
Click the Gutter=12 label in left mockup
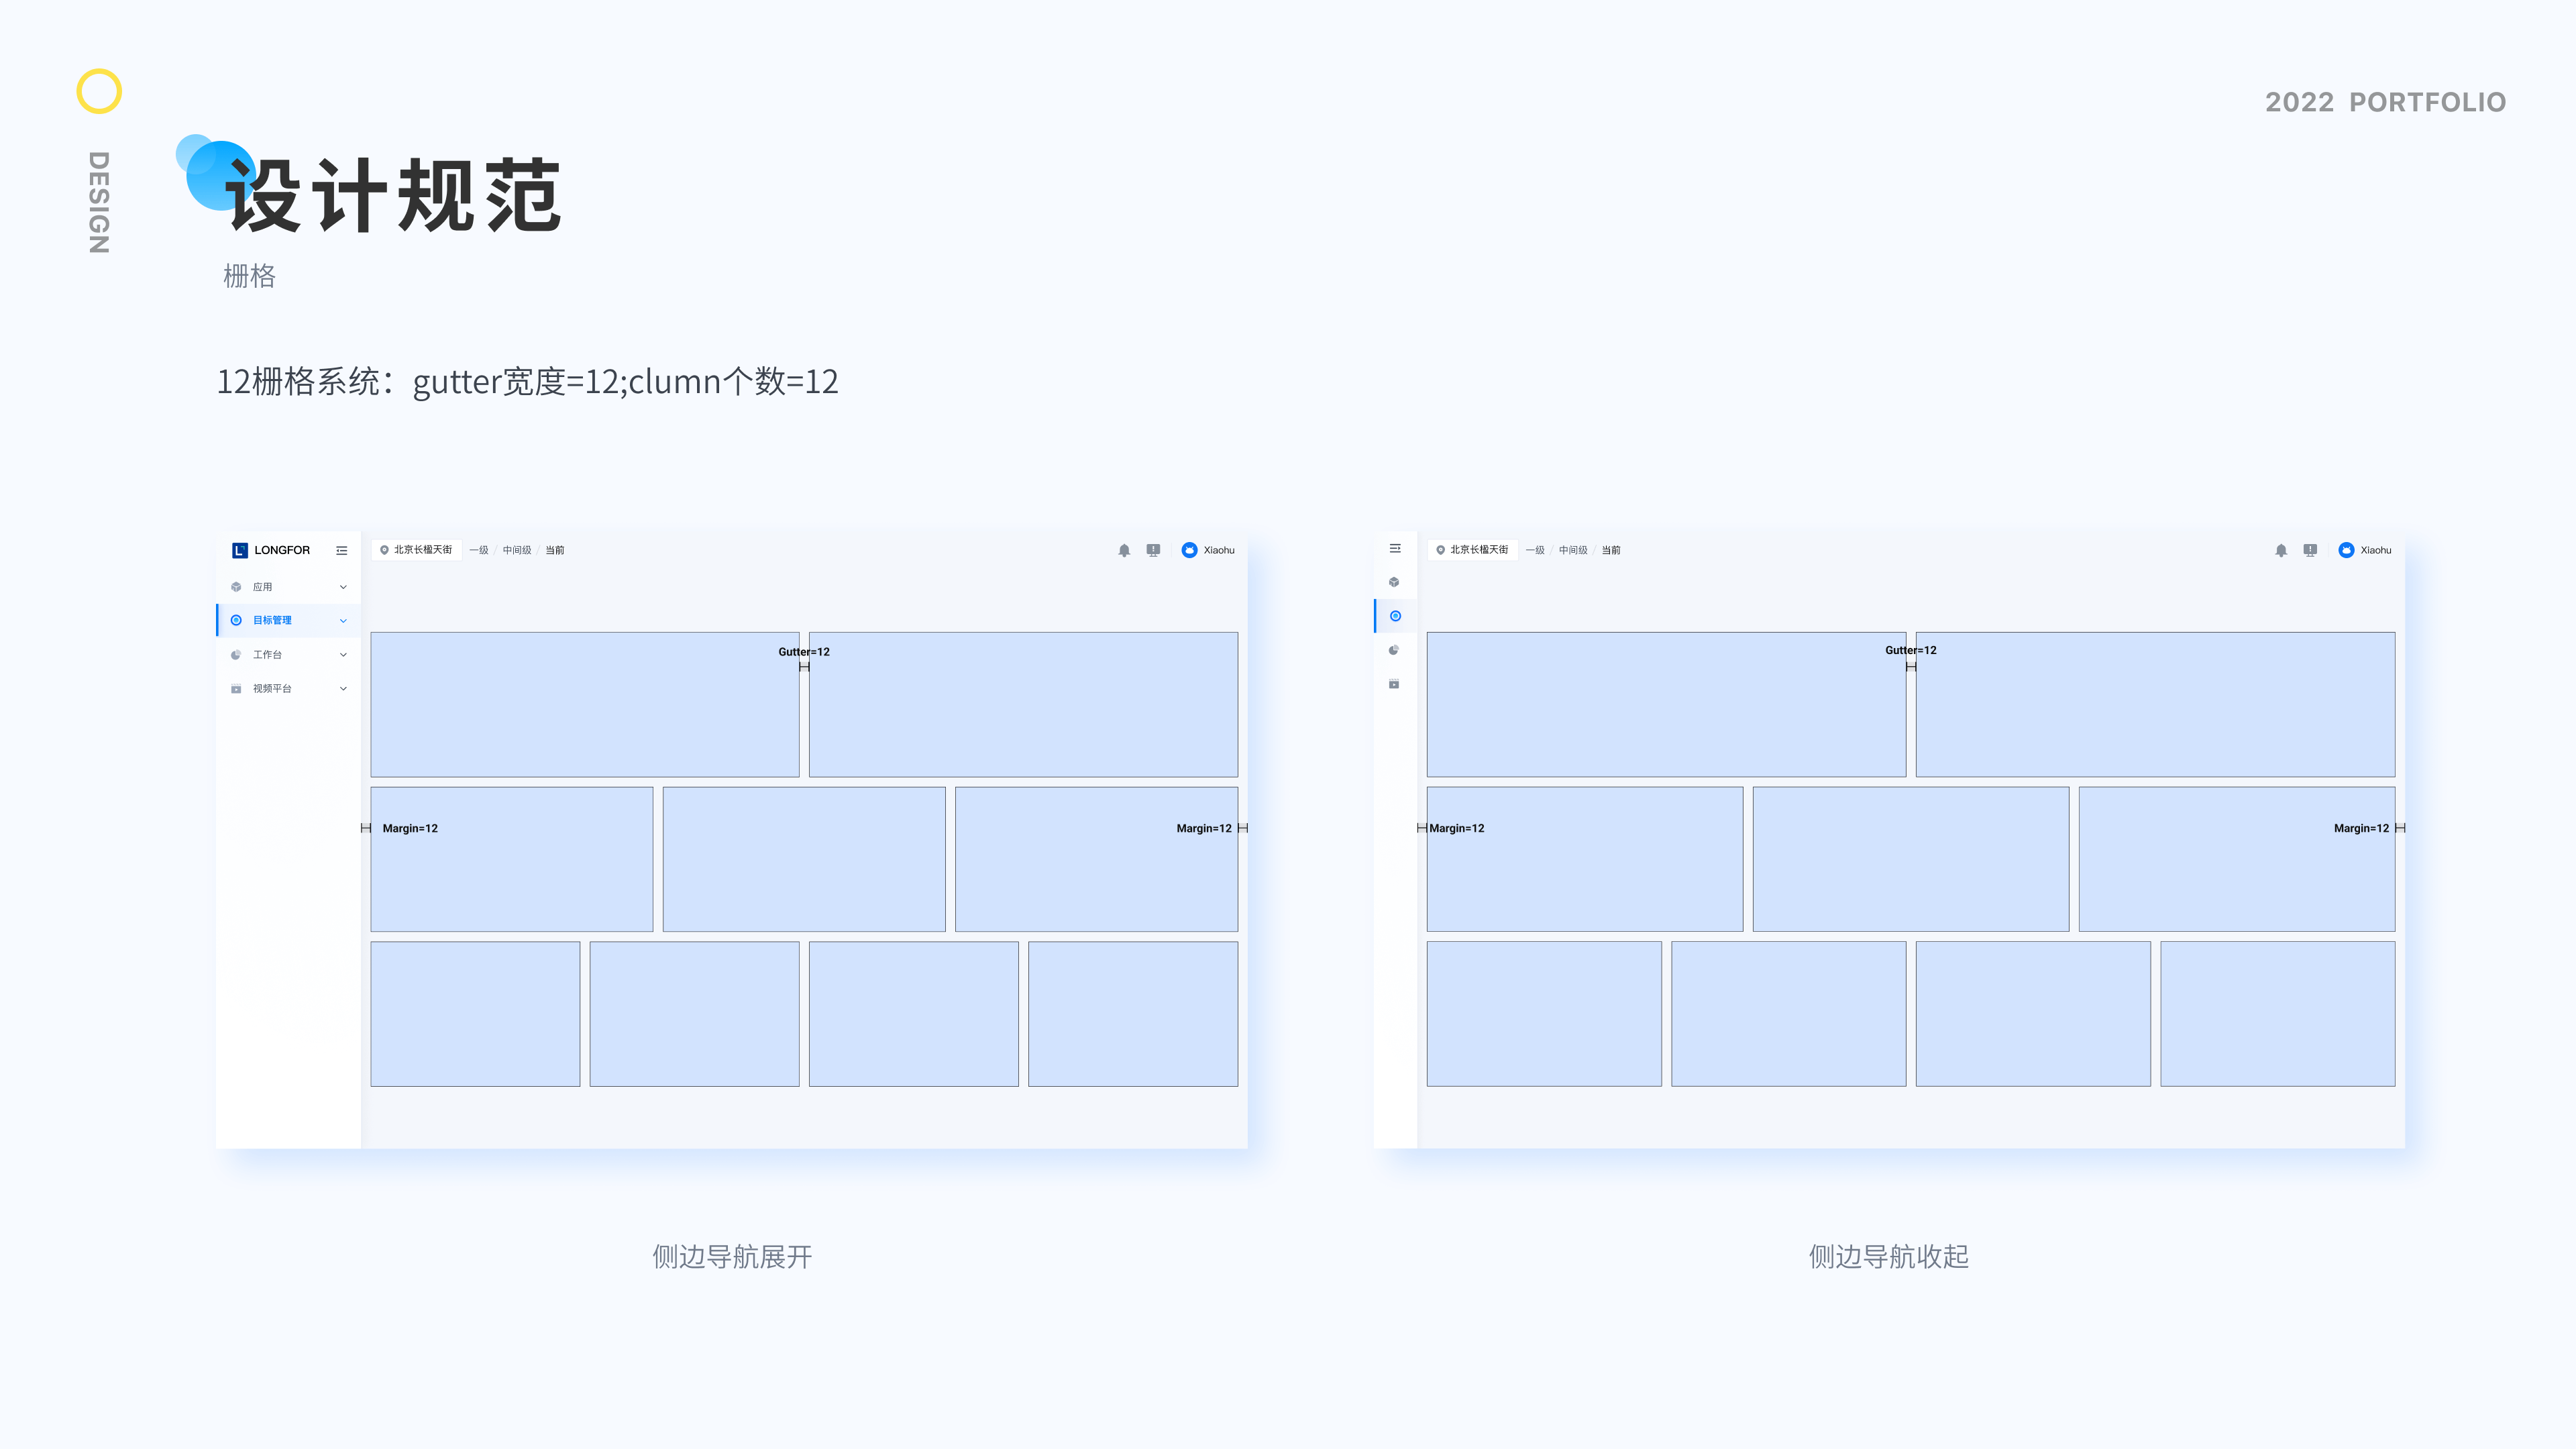tap(804, 652)
